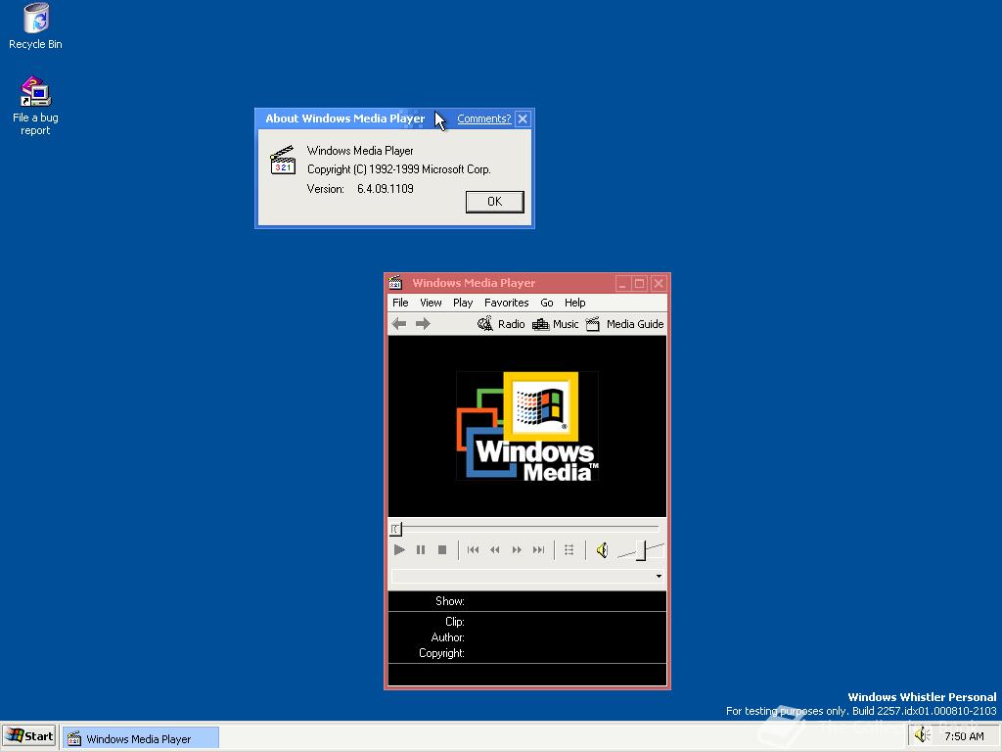Screen dimensions: 1002x752
Task: Select the File a bug report shortcut
Action: coord(36,106)
